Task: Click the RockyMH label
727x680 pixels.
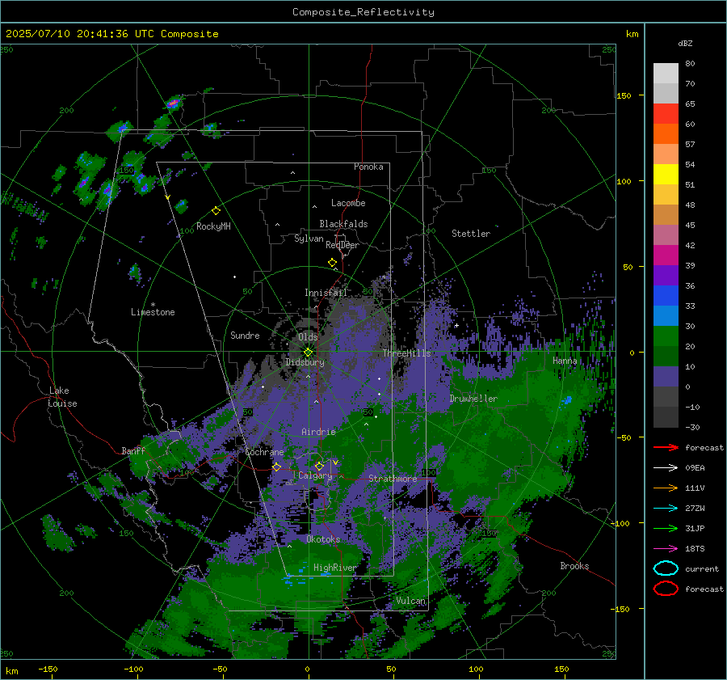Action: (213, 226)
